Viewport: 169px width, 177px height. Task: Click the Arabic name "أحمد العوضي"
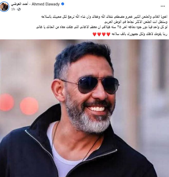[20, 4]
